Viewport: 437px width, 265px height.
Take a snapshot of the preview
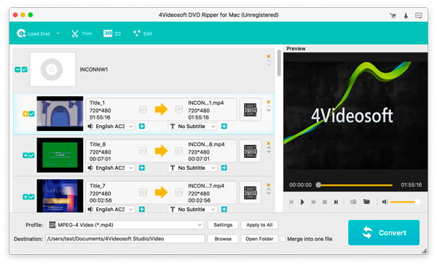click(353, 202)
